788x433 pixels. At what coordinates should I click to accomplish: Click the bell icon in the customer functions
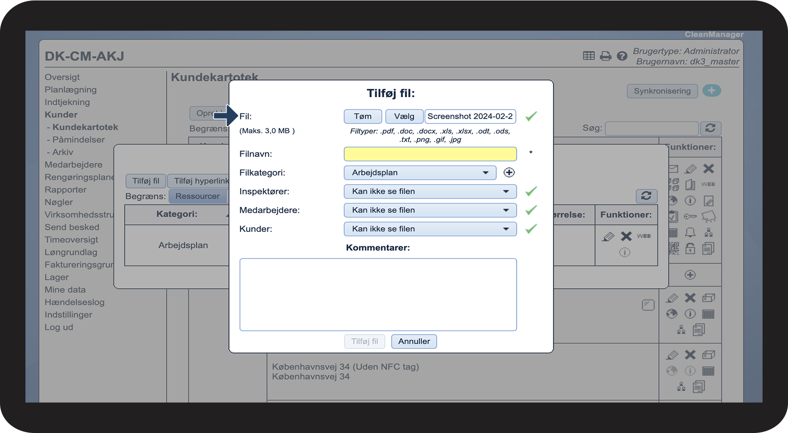tap(690, 232)
